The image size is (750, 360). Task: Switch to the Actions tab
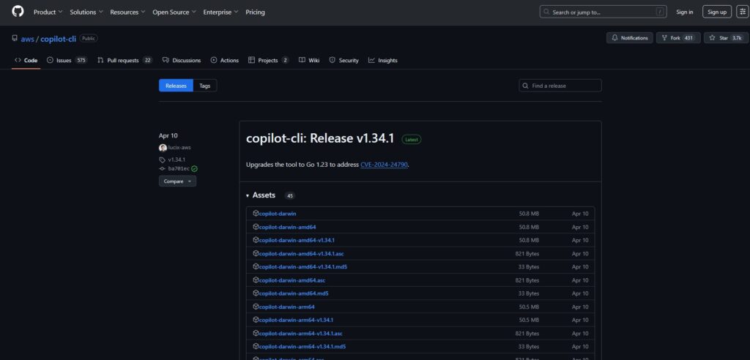click(x=224, y=60)
